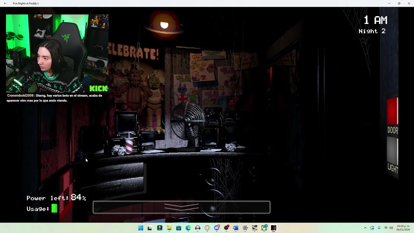
Task: Click the green power Usage bar
Action: pos(54,208)
